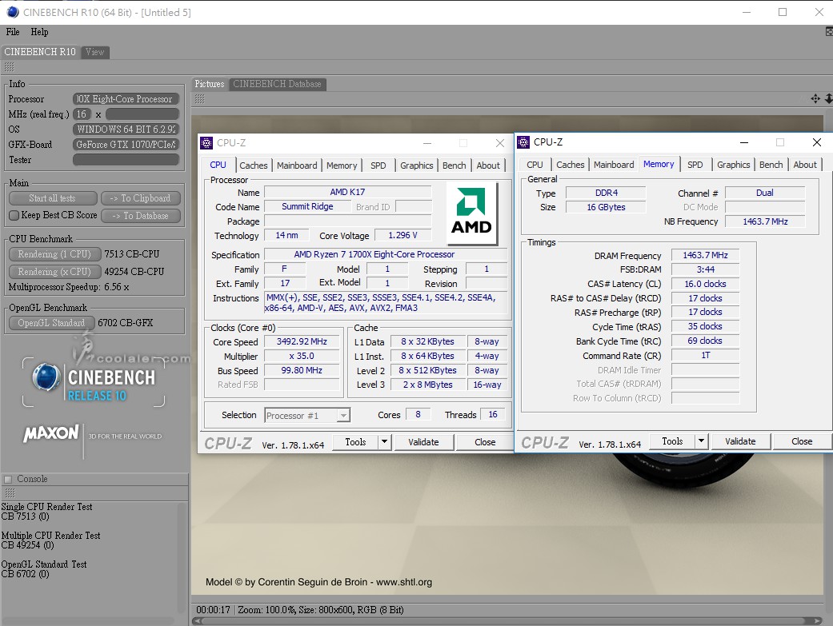Click the To Clipboard button

click(140, 198)
